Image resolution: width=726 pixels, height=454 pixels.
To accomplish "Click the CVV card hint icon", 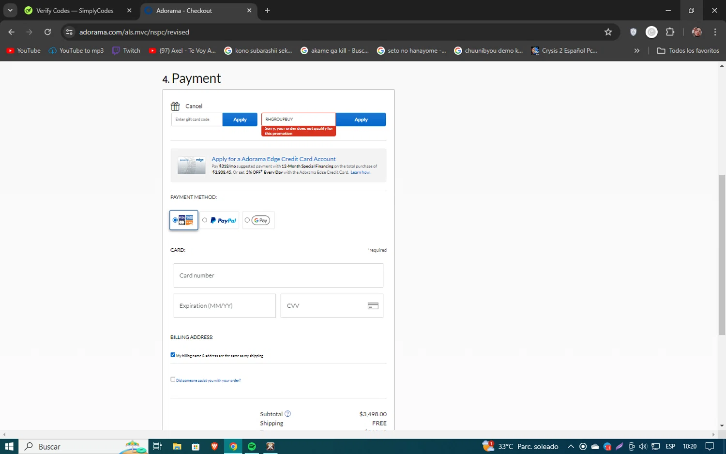I will point(373,306).
